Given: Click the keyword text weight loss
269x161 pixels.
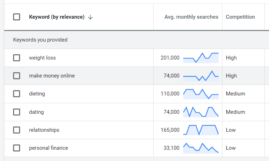Looking at the screenshot, I should coord(42,58).
